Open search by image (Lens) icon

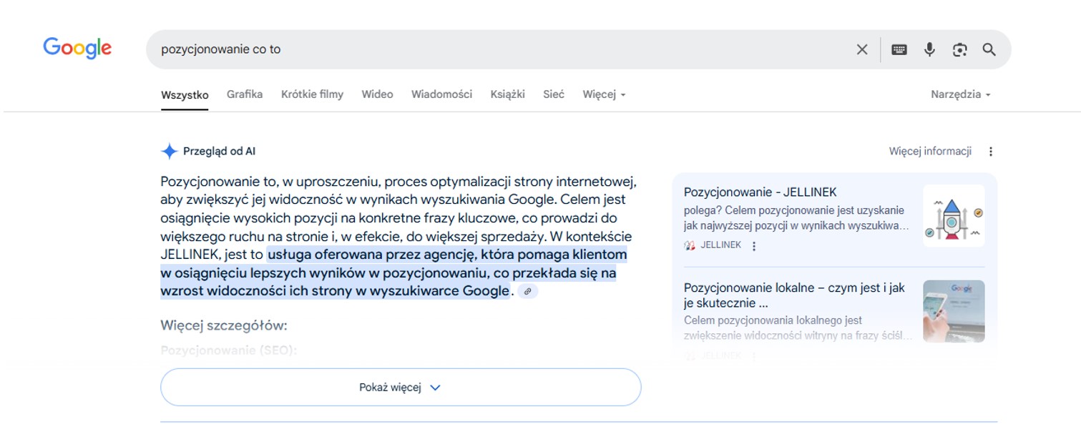point(959,49)
